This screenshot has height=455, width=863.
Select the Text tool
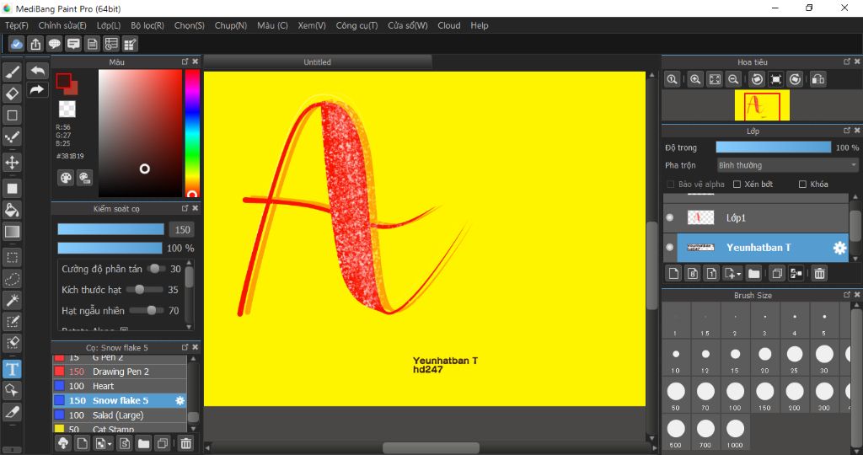pyautogui.click(x=12, y=369)
